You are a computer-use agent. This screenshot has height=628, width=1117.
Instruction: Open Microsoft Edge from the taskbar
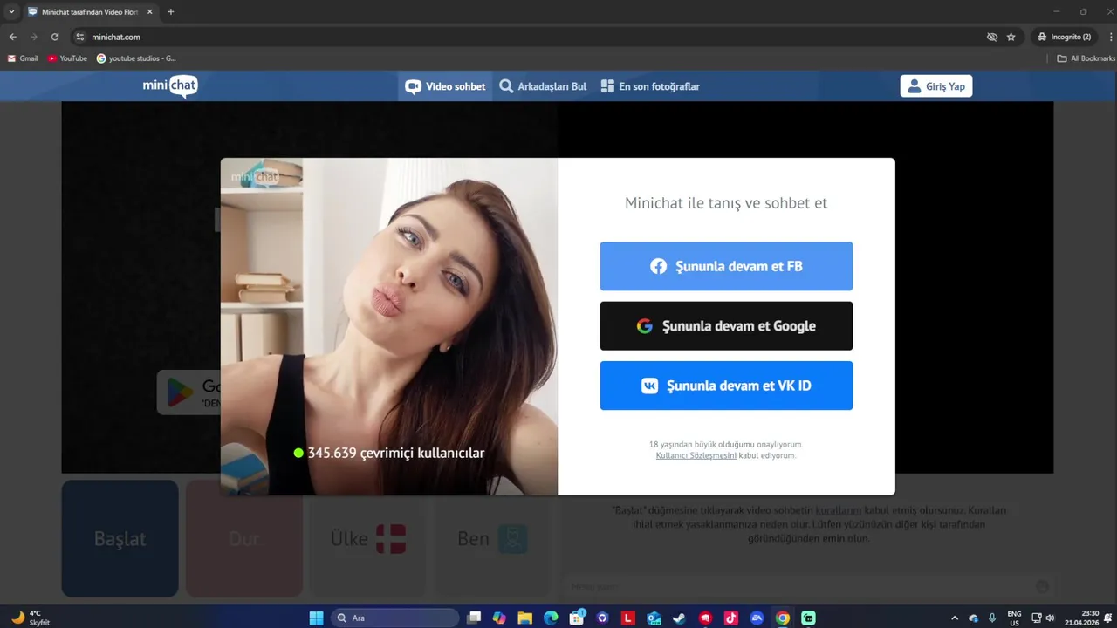point(551,618)
